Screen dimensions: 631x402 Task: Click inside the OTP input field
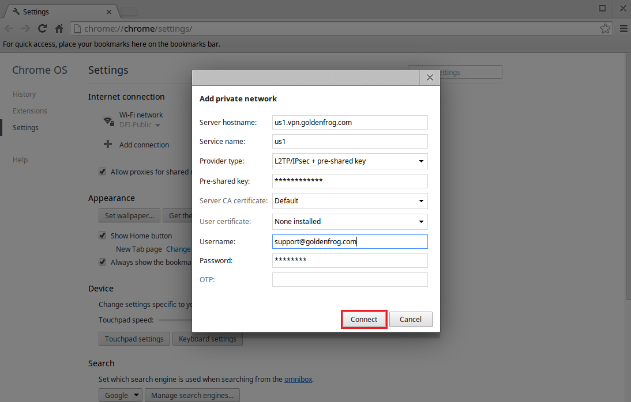(x=350, y=279)
